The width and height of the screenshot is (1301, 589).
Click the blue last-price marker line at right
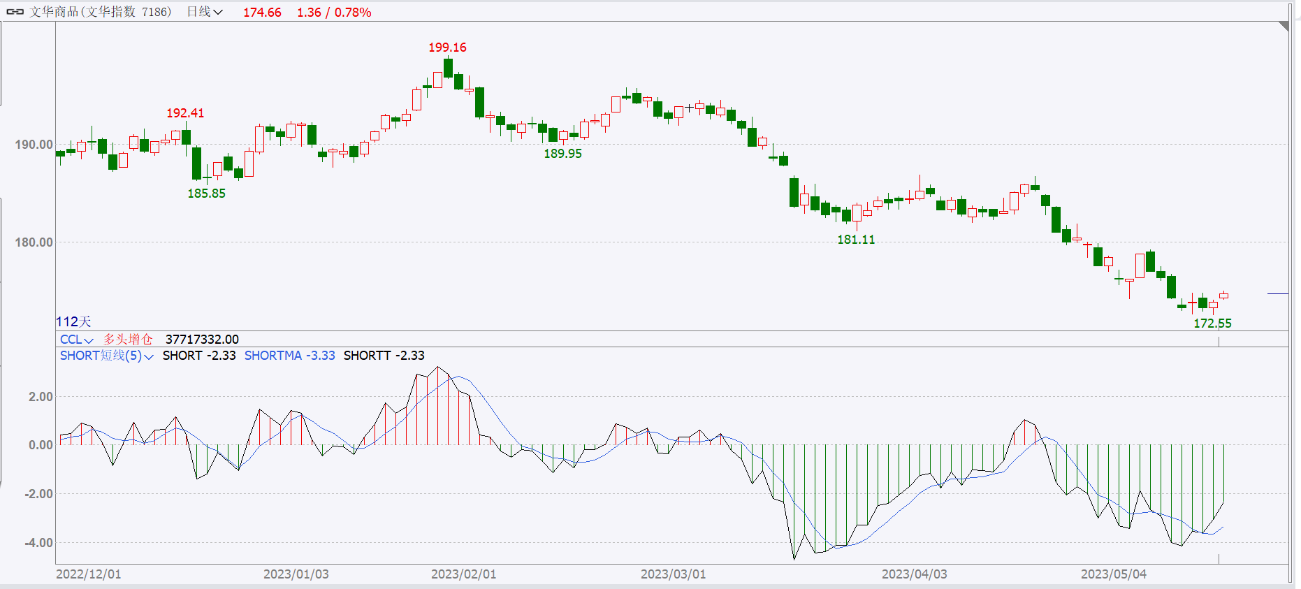point(1278,294)
